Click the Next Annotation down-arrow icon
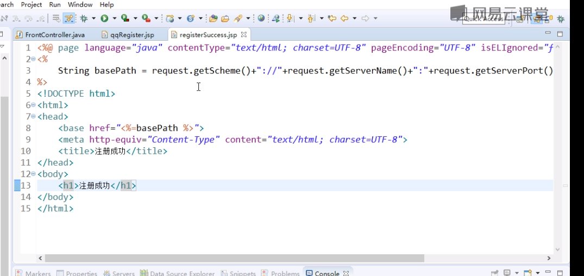The width and height of the screenshot is (584, 276). click(290, 18)
